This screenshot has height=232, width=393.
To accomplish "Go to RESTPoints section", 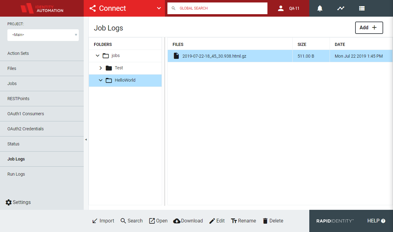I will [42, 99].
